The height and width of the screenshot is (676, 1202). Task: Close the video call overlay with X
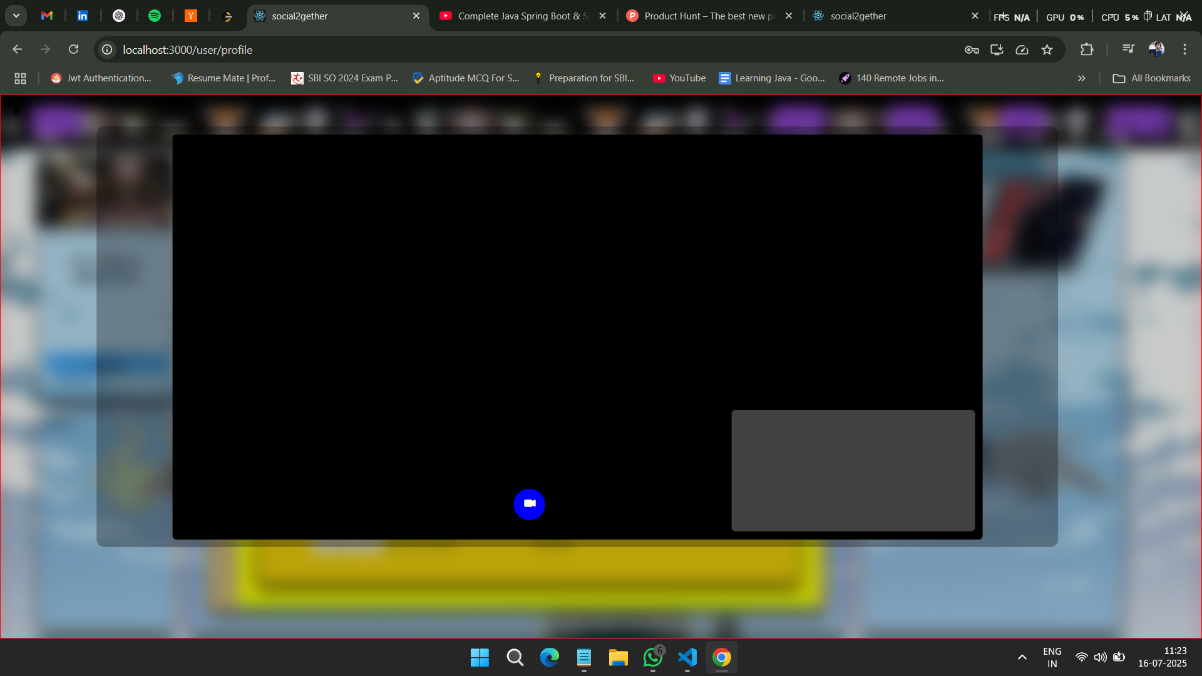point(16,111)
